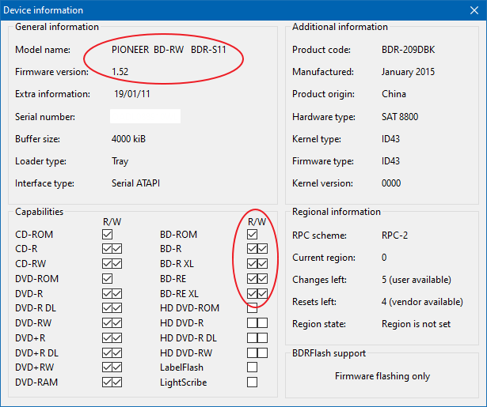487x407 pixels.
Task: Toggle the DVD-R DL read checkbox
Action: pos(107,307)
